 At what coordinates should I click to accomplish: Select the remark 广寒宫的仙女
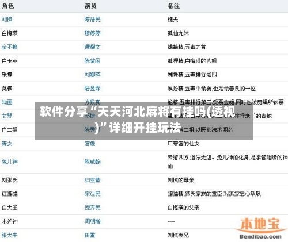coord(183,144)
